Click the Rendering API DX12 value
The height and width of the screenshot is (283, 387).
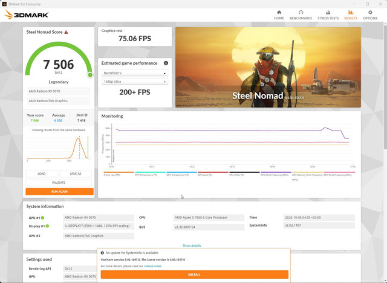(x=80, y=268)
